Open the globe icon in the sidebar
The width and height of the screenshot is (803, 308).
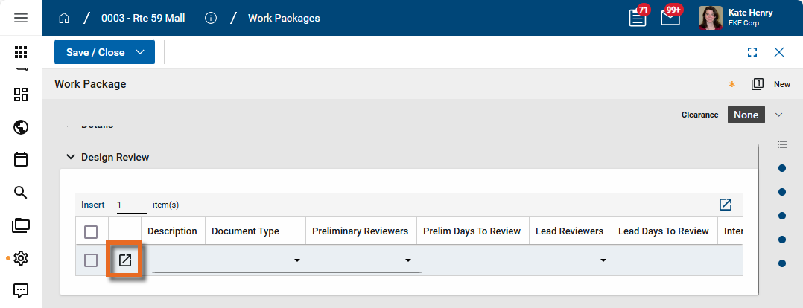21,127
